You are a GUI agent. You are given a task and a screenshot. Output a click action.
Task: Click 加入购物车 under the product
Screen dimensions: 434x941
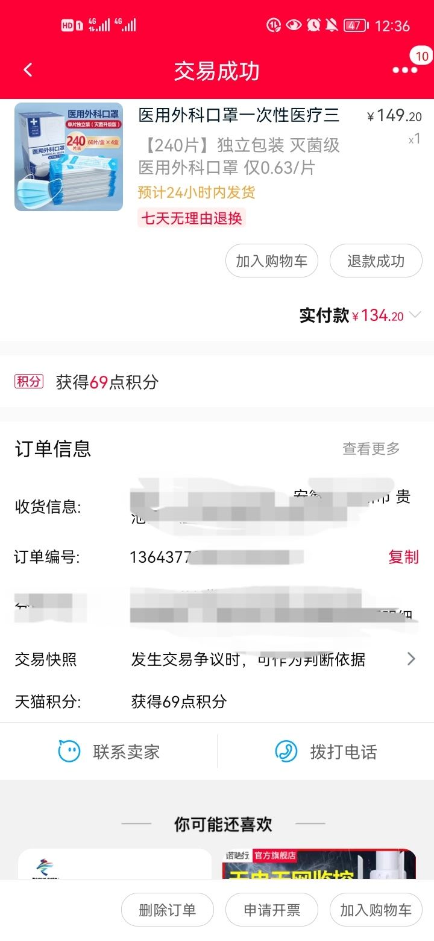272,261
